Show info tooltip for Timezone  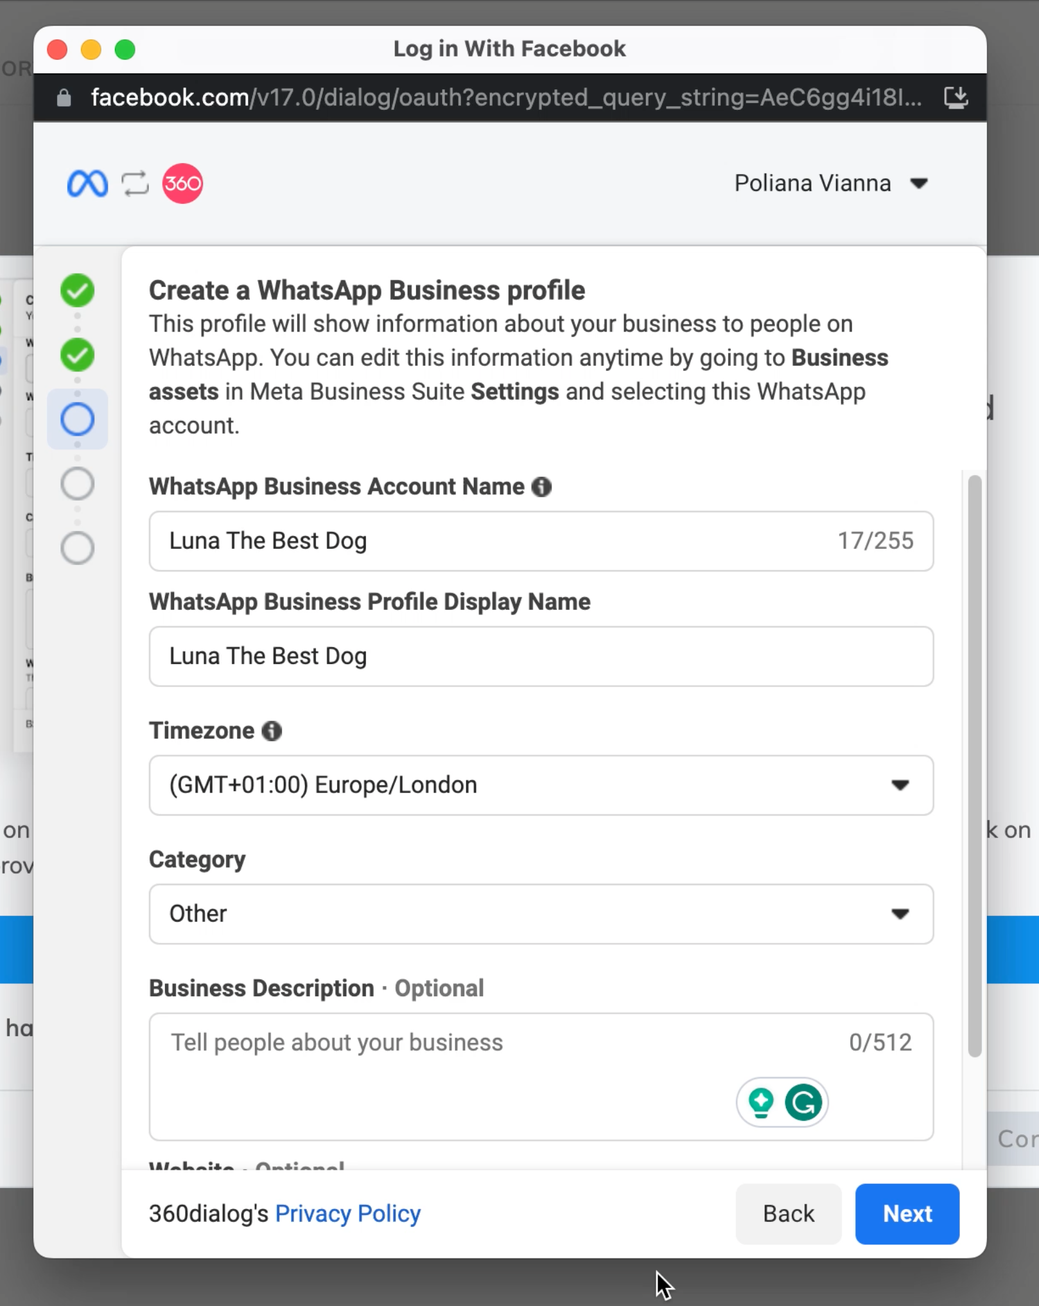click(x=272, y=731)
